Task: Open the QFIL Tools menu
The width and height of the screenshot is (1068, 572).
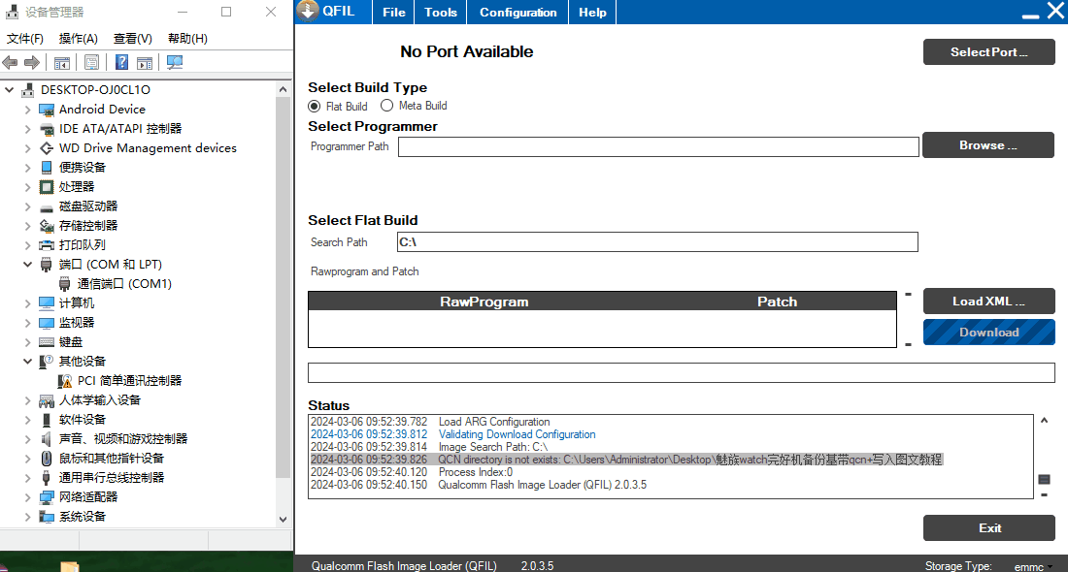Action: click(441, 13)
